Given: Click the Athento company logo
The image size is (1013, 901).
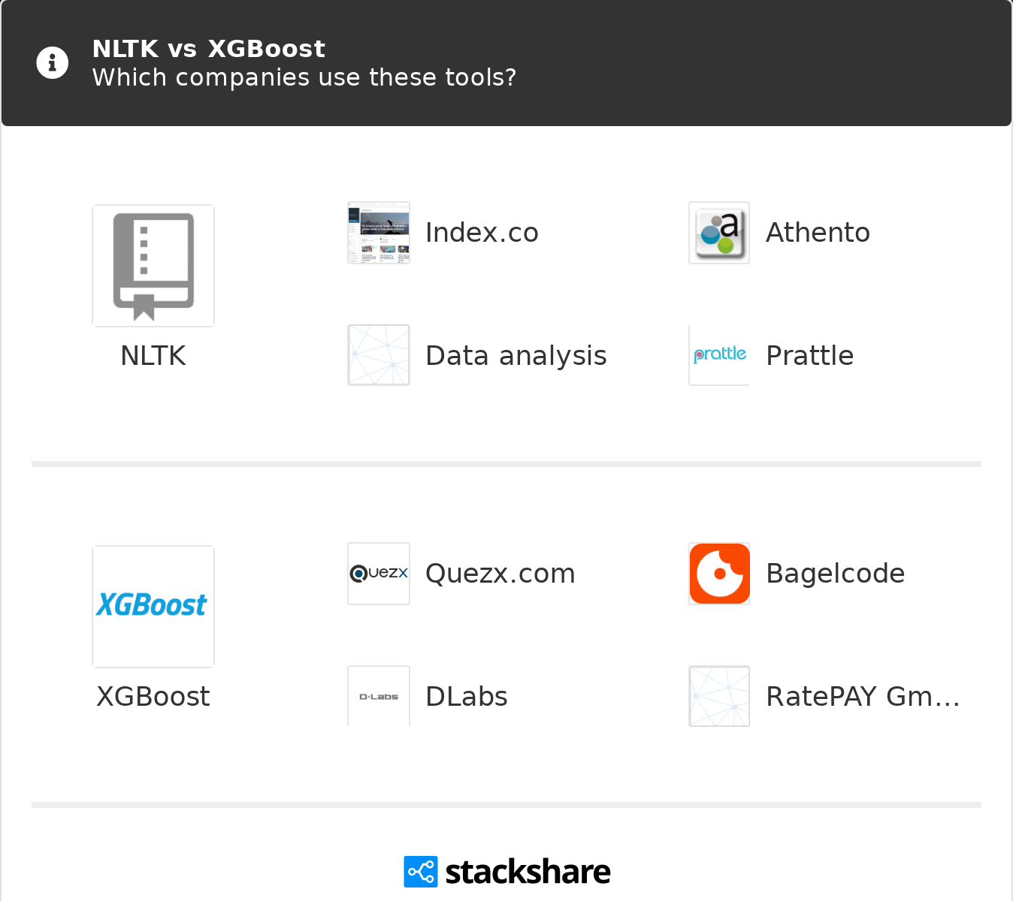Looking at the screenshot, I should [719, 233].
